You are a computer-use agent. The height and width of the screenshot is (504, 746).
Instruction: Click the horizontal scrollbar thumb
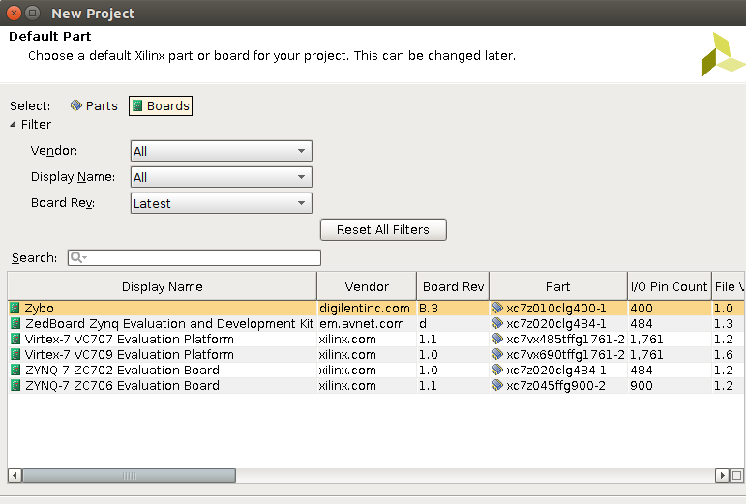point(129,475)
